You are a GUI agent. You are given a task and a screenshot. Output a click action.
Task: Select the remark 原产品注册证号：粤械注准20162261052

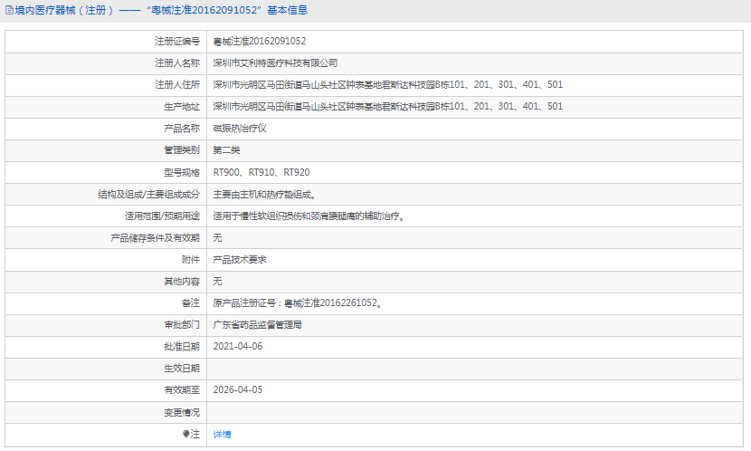(x=298, y=302)
